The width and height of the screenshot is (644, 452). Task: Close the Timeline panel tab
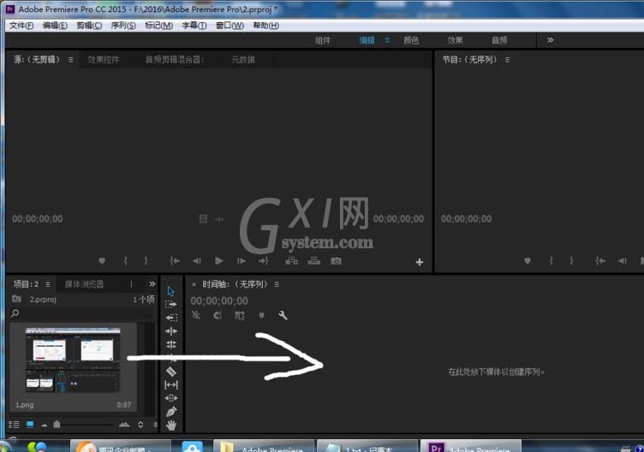coord(194,284)
